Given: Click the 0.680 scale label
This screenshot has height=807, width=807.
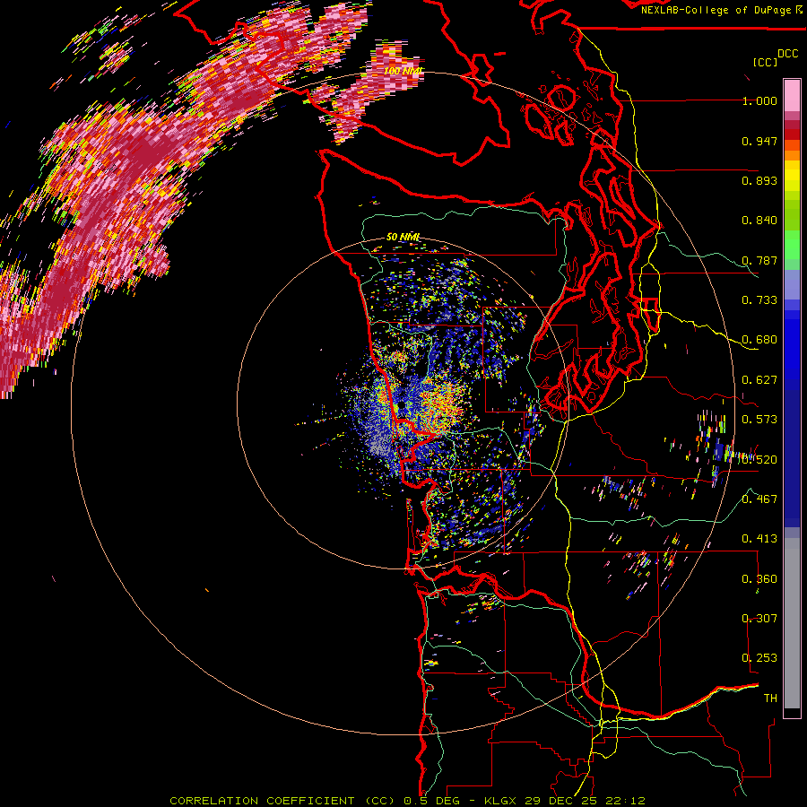Looking at the screenshot, I should [x=759, y=340].
